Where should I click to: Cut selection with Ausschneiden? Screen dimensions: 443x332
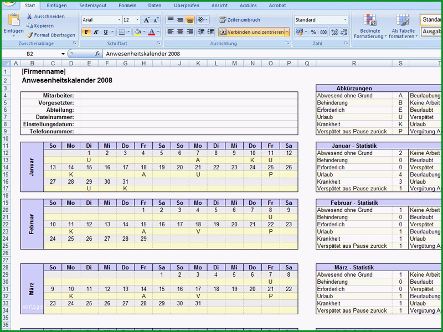pyautogui.click(x=45, y=17)
